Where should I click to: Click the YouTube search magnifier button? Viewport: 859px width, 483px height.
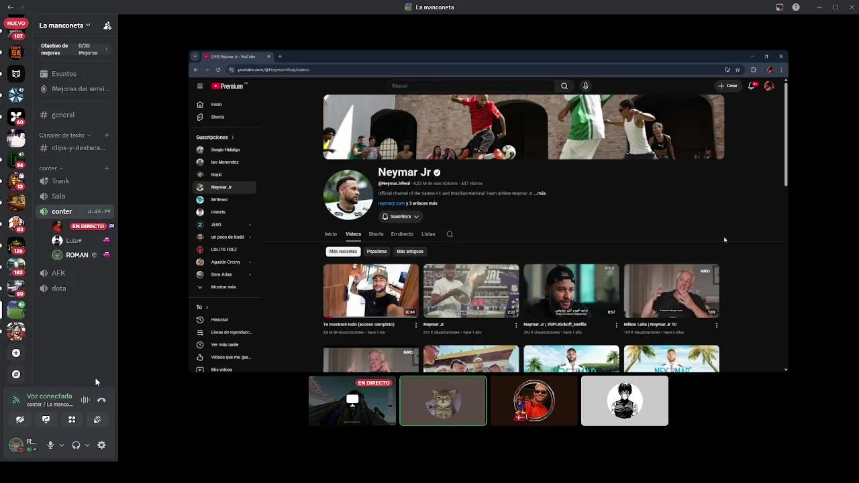tap(564, 86)
